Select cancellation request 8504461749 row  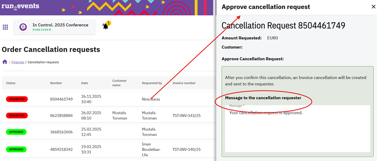coord(108,99)
